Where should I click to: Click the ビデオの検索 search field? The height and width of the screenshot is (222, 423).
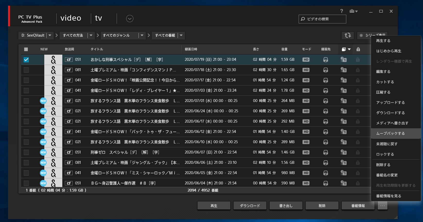(x=325, y=19)
